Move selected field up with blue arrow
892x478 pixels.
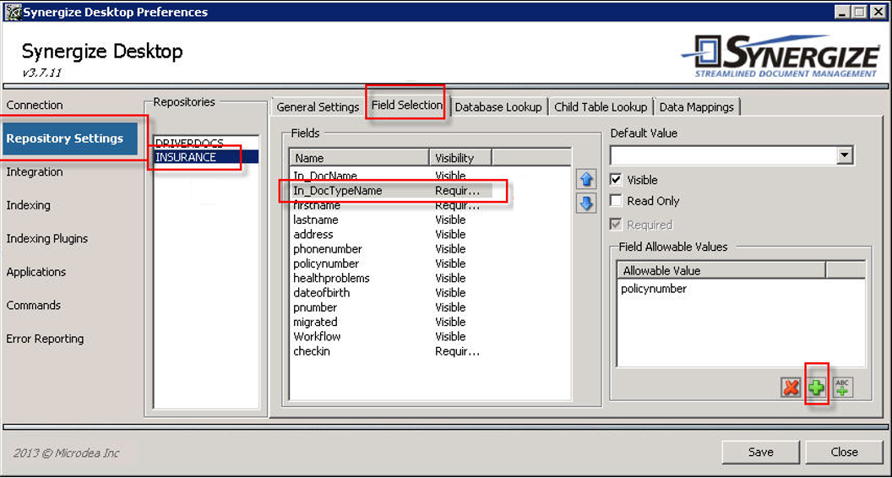click(x=586, y=179)
